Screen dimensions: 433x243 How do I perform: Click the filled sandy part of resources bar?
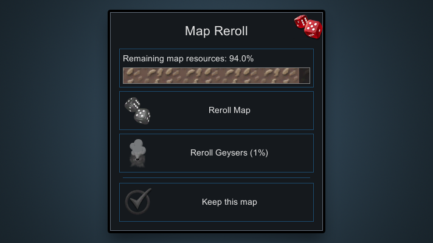[211, 75]
